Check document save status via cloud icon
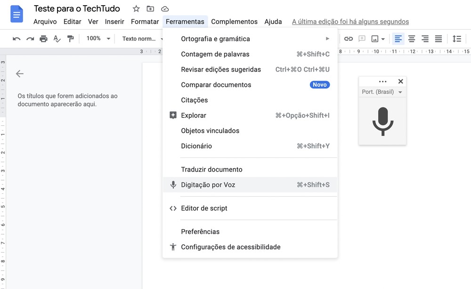Image resolution: width=471 pixels, height=289 pixels. (165, 8)
